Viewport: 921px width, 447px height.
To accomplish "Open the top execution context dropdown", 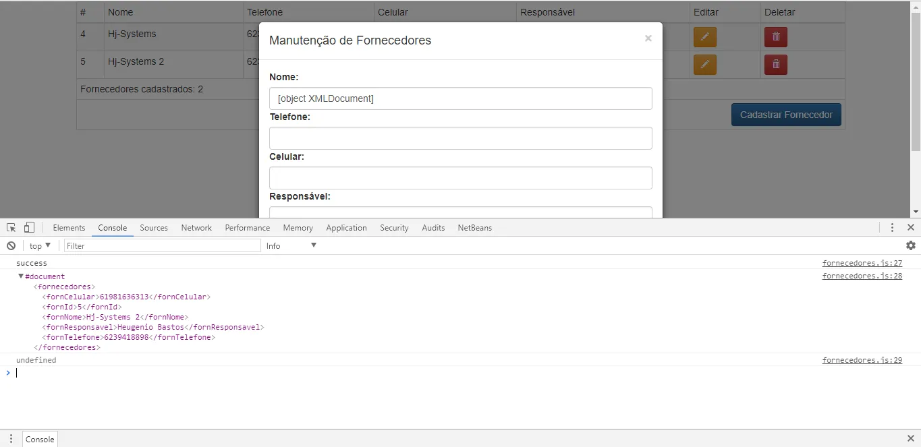I will [x=40, y=246].
